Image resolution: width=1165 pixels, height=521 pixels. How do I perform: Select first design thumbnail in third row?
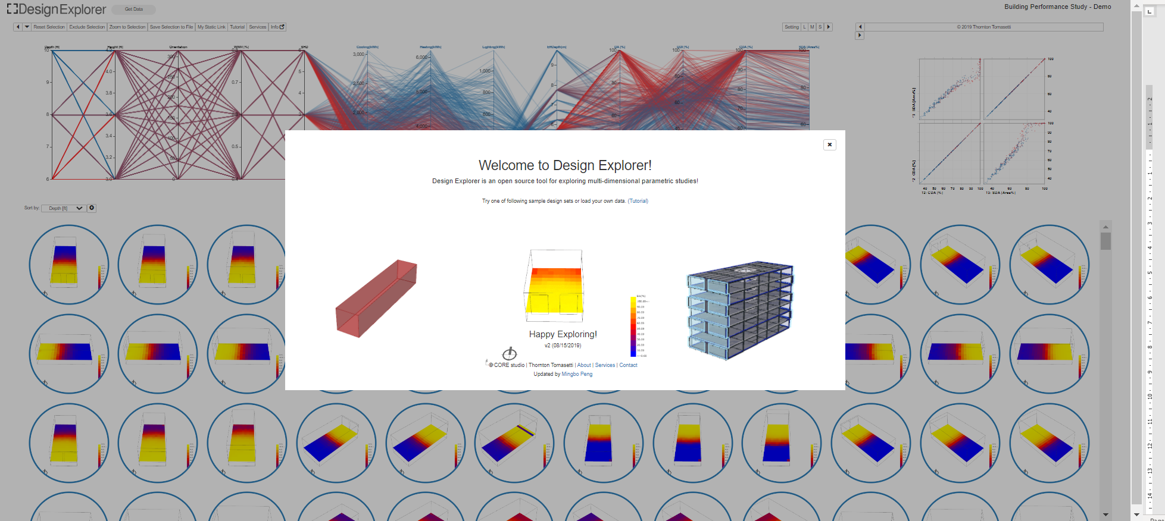(69, 443)
